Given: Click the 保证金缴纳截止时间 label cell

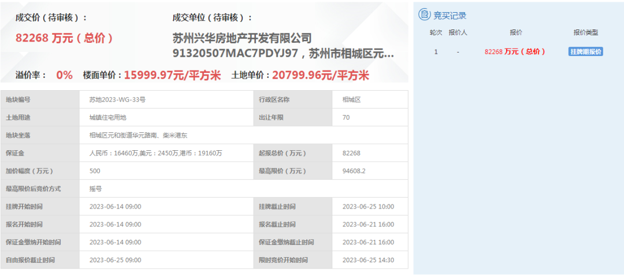Looking at the screenshot, I should click(x=292, y=243).
